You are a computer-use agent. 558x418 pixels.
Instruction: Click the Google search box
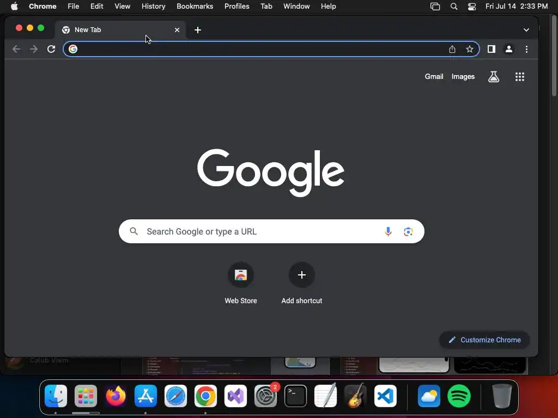[271, 231]
